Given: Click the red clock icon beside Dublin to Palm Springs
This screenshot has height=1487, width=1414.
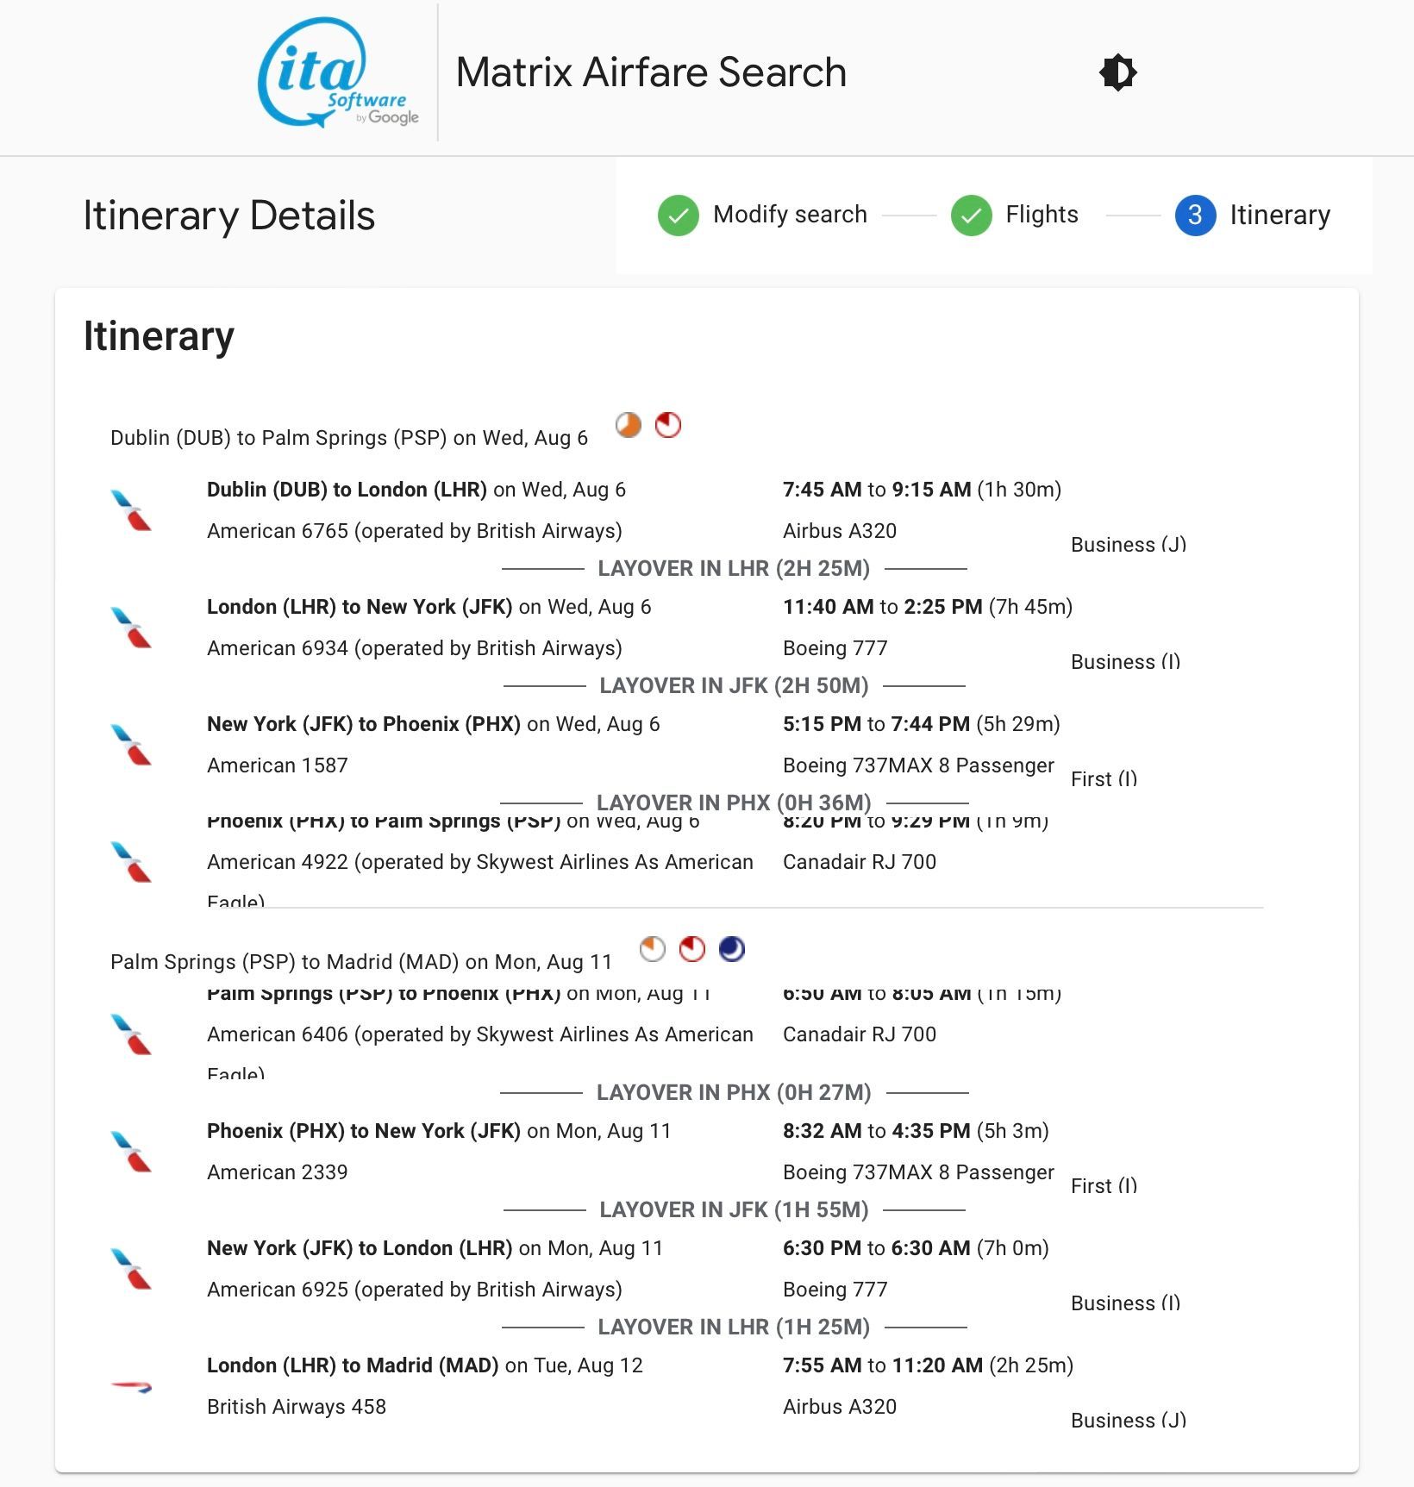Looking at the screenshot, I should [668, 425].
